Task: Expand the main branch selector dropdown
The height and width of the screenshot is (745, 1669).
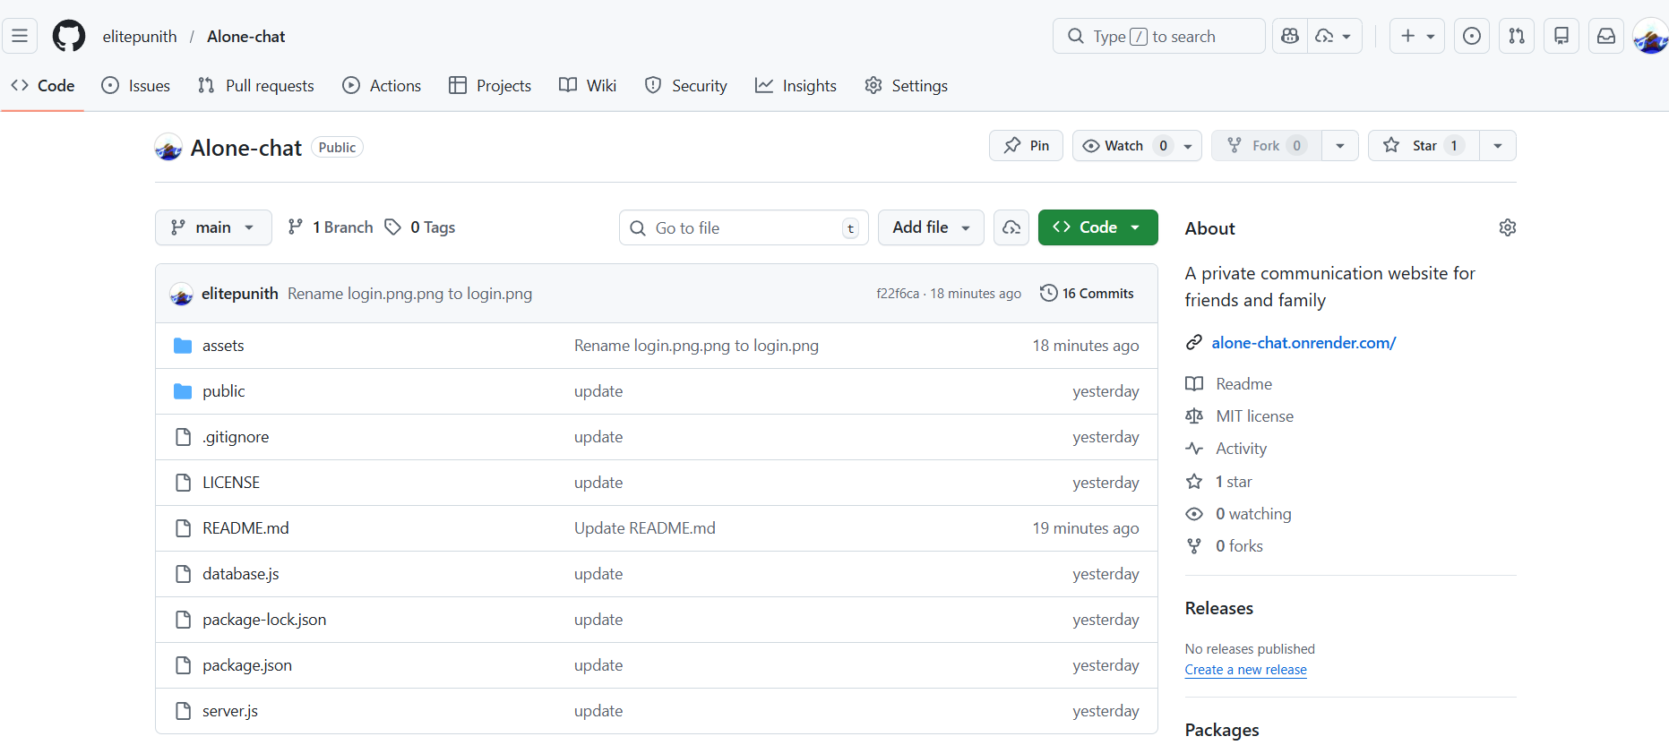Action: pos(213,227)
